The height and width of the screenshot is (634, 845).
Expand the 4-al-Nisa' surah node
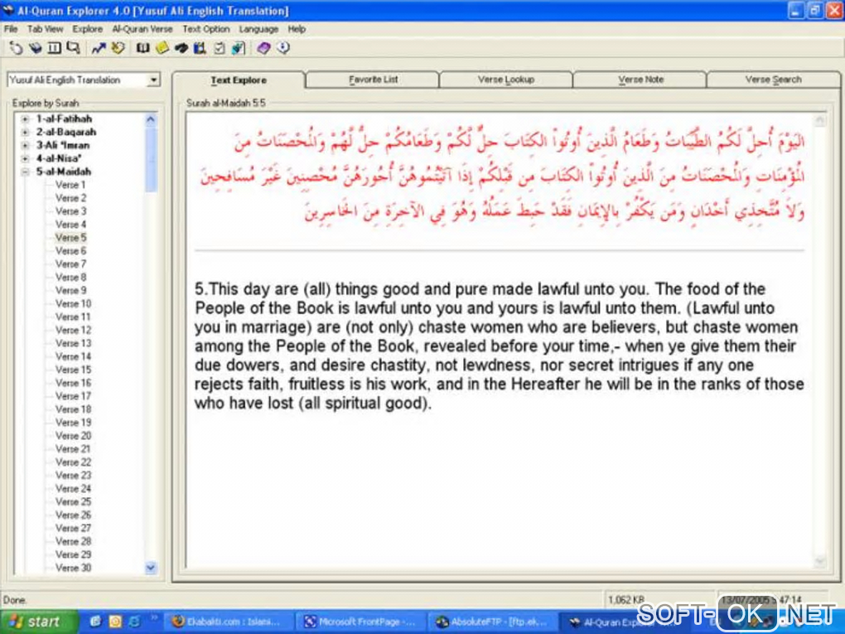point(25,158)
